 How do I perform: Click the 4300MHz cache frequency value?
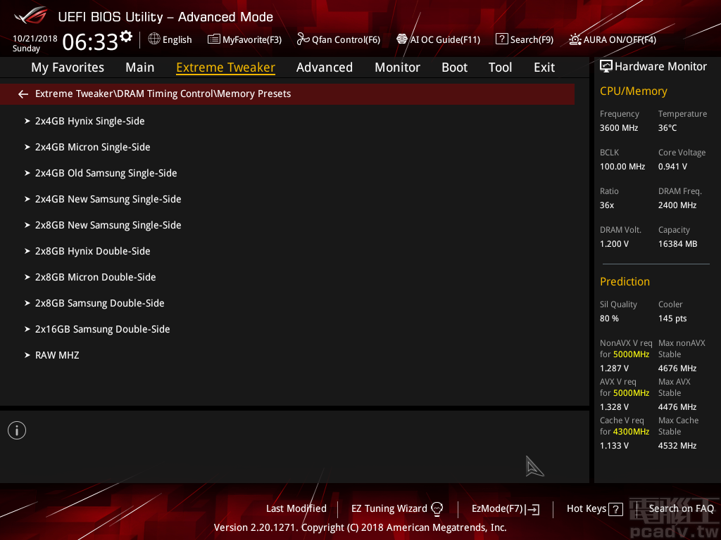(631, 432)
